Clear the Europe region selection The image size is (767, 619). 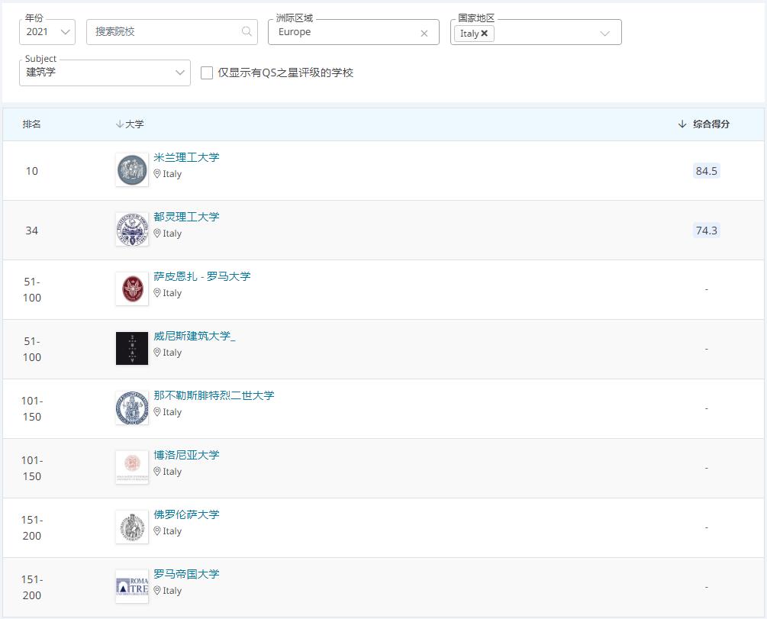pos(424,34)
